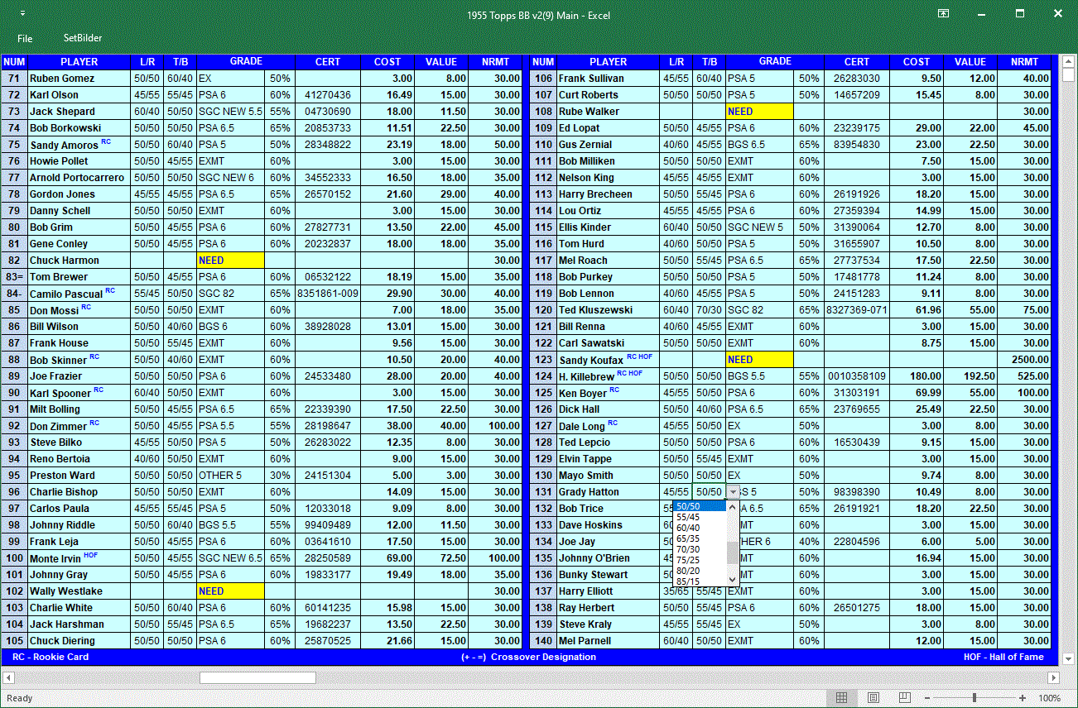The height and width of the screenshot is (708, 1078).
Task: Open the File menu
Action: [x=25, y=38]
